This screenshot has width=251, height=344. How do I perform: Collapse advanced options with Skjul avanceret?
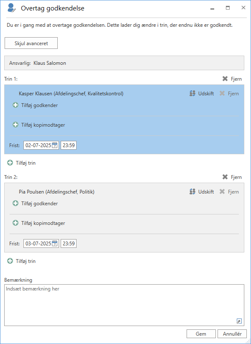pyautogui.click(x=31, y=43)
